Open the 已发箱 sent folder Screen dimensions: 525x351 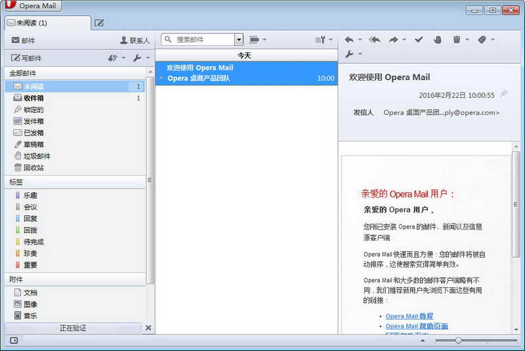[75, 133]
